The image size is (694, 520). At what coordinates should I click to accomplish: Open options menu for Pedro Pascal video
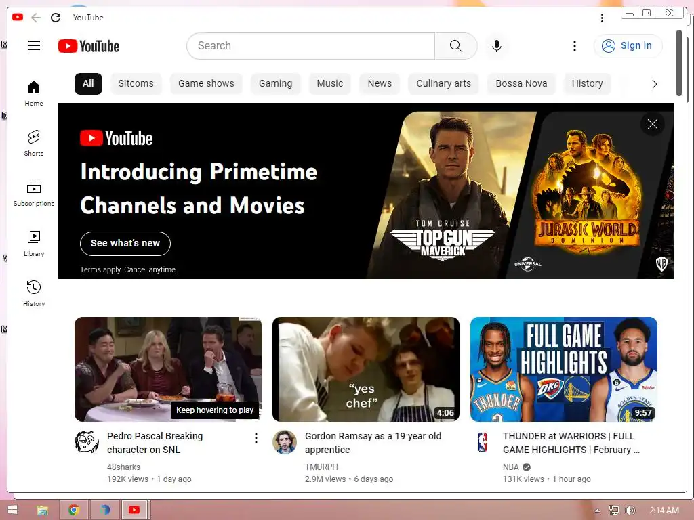point(256,438)
